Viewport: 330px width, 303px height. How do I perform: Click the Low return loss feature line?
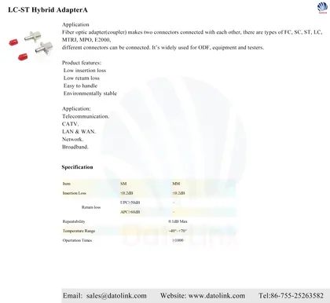pyautogui.click(x=82, y=78)
